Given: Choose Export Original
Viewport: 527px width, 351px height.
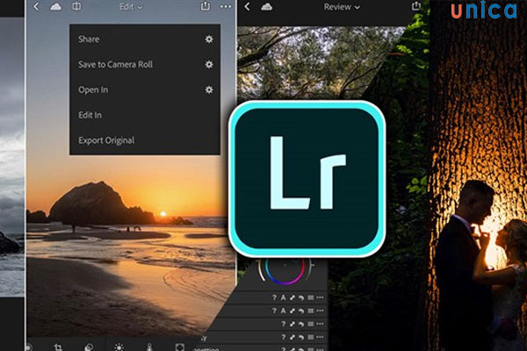Looking at the screenshot, I should click(106, 140).
